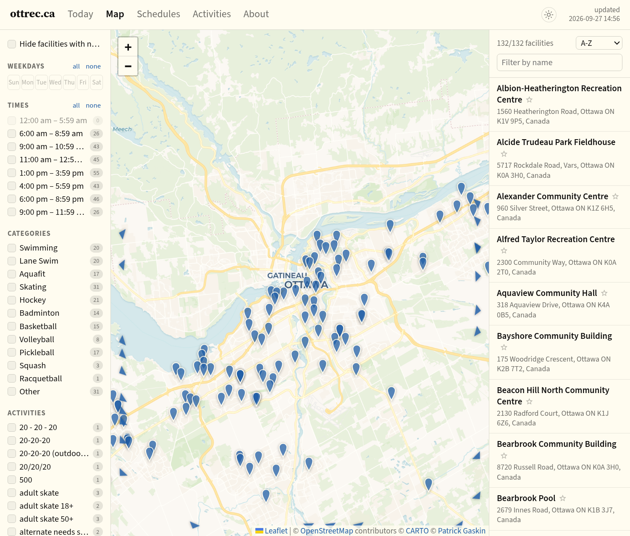Check the adult skate activity checkbox
Screen dimensions: 630x536
pyautogui.click(x=12, y=493)
